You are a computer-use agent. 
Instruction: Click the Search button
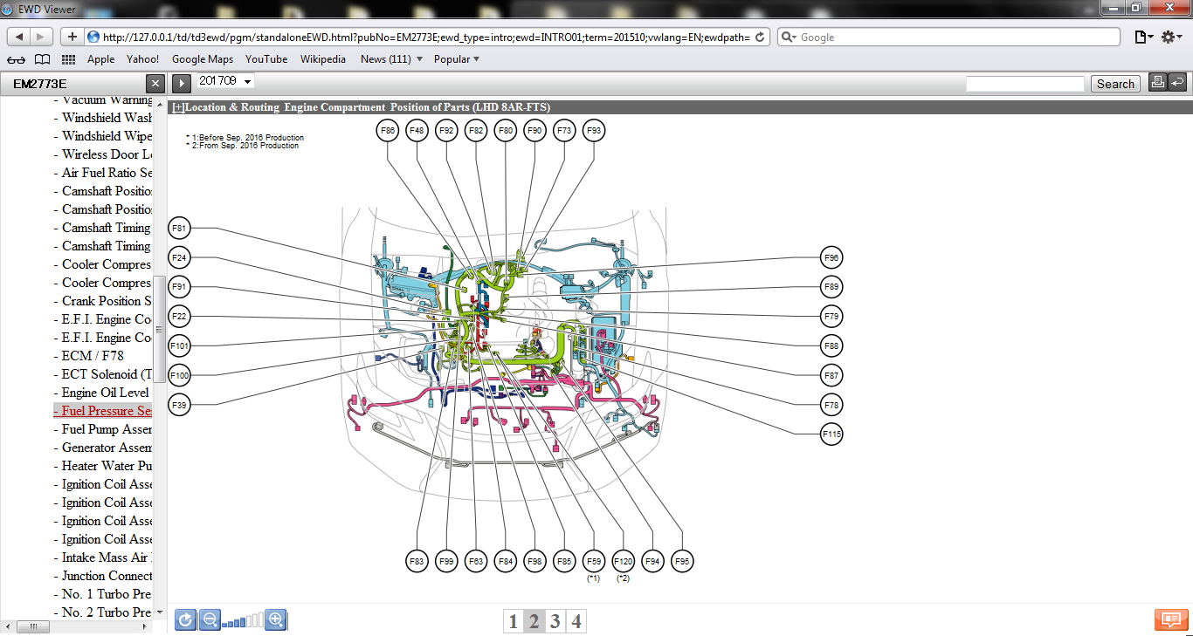(x=1115, y=84)
